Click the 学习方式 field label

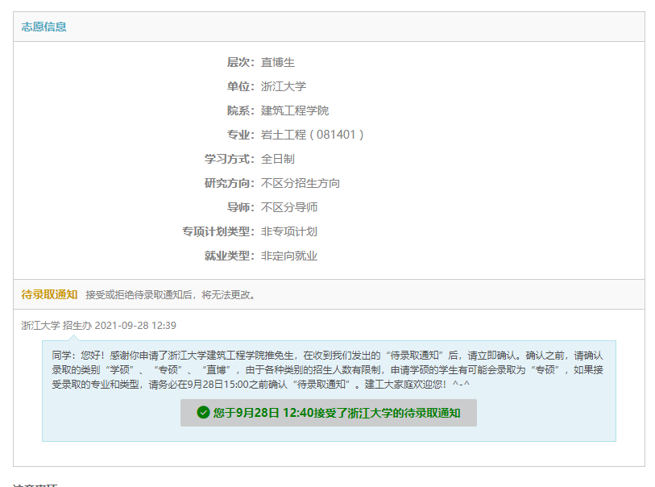coord(229,159)
